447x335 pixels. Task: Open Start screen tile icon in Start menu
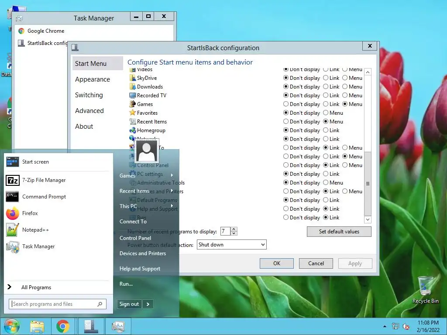click(13, 162)
